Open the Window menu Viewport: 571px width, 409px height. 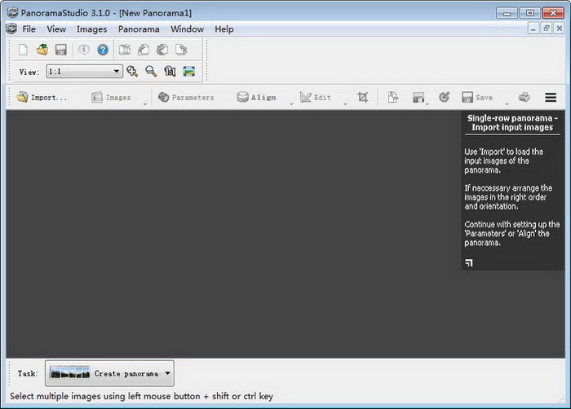click(x=187, y=29)
